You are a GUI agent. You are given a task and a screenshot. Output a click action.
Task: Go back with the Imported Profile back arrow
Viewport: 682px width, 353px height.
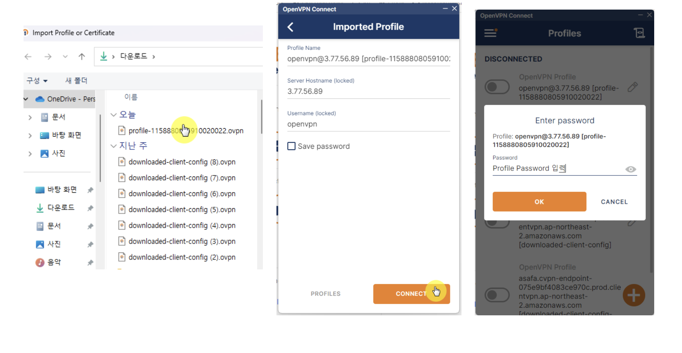[x=290, y=27]
